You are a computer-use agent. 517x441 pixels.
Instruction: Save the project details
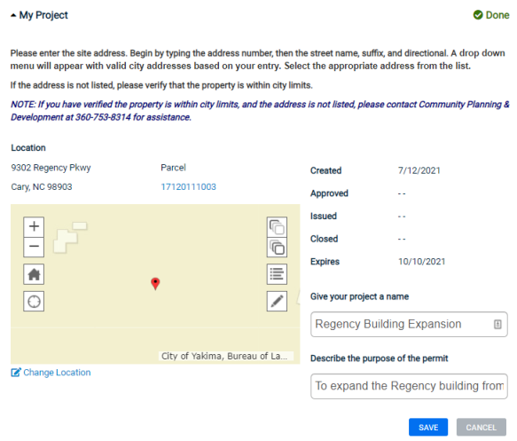tap(428, 427)
